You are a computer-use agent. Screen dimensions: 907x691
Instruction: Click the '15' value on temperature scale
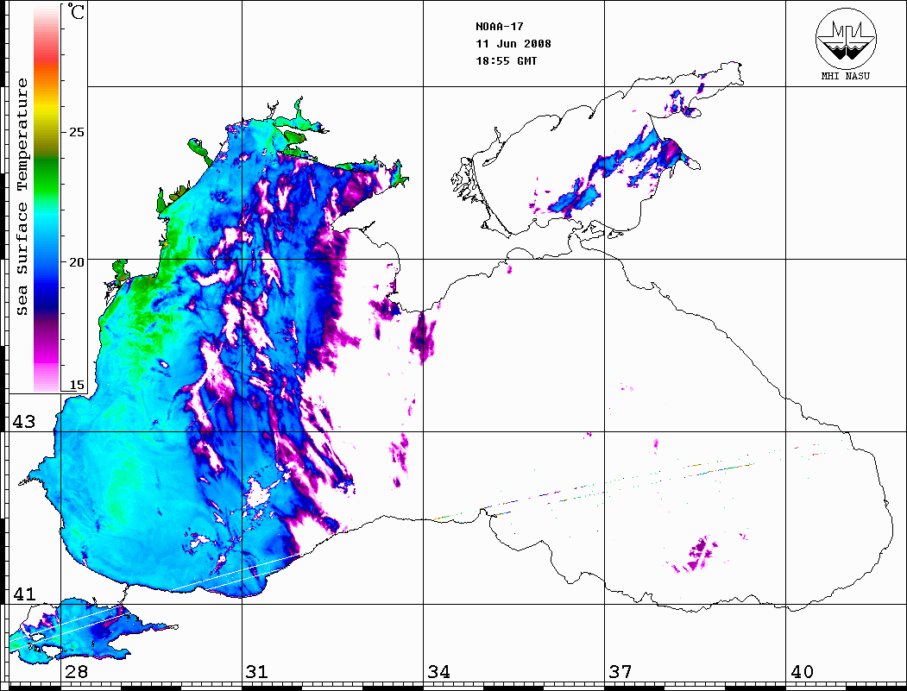pos(76,385)
